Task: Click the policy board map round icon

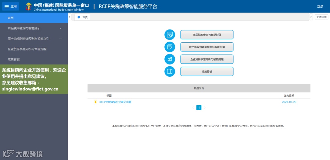Action: [x=170, y=71]
